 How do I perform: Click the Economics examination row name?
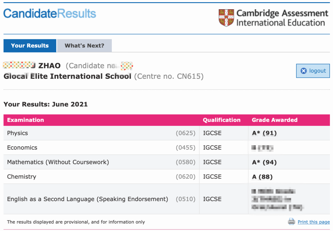click(22, 148)
